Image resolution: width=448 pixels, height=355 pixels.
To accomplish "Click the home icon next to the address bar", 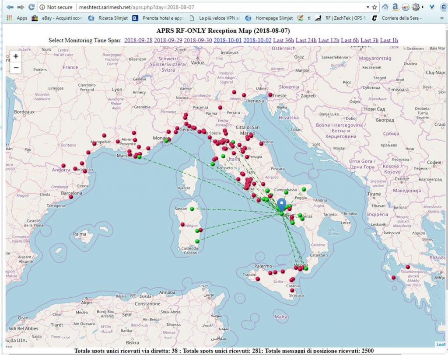I will (x=385, y=7).
